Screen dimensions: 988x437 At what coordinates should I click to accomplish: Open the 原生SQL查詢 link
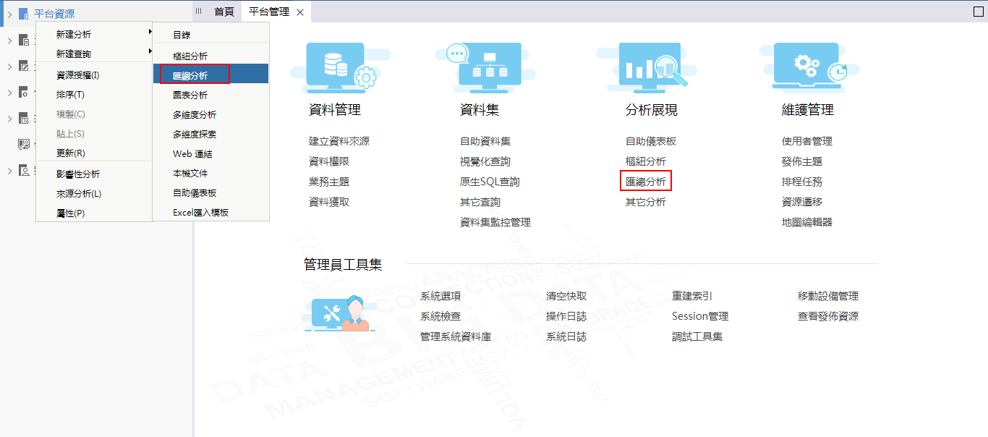(x=490, y=182)
